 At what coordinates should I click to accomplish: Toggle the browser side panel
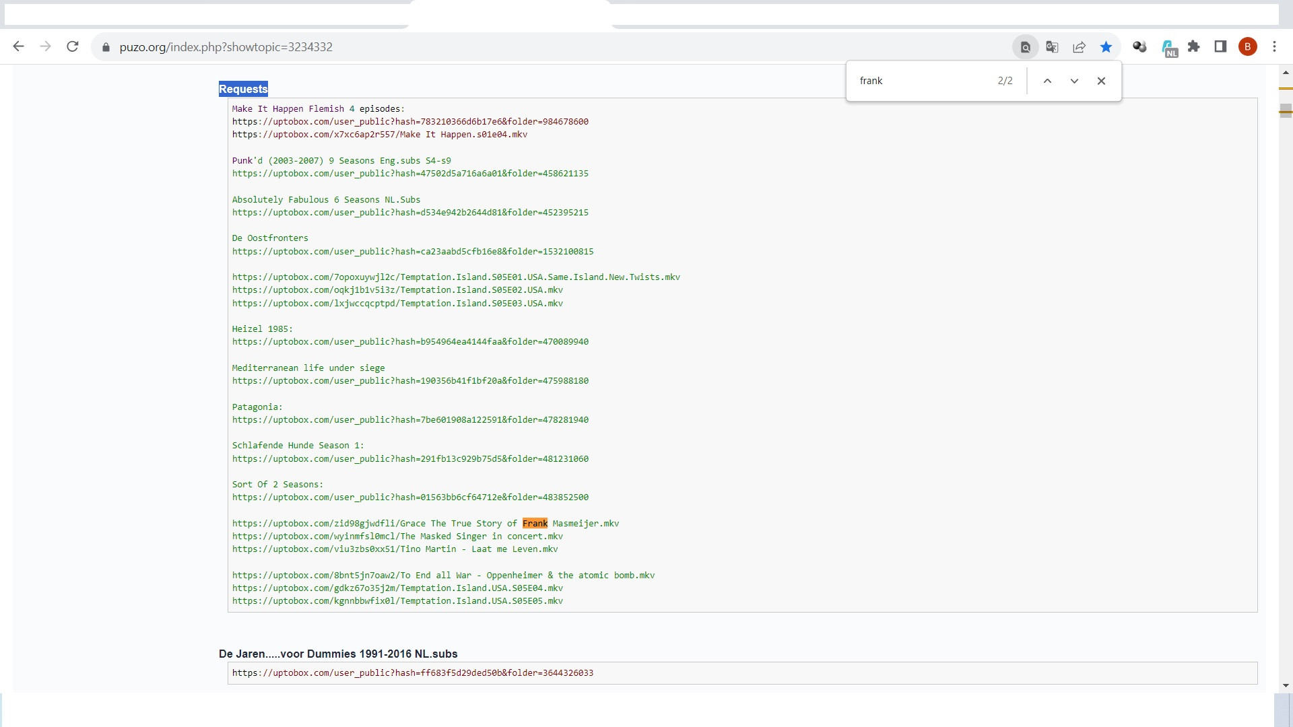[x=1220, y=46]
